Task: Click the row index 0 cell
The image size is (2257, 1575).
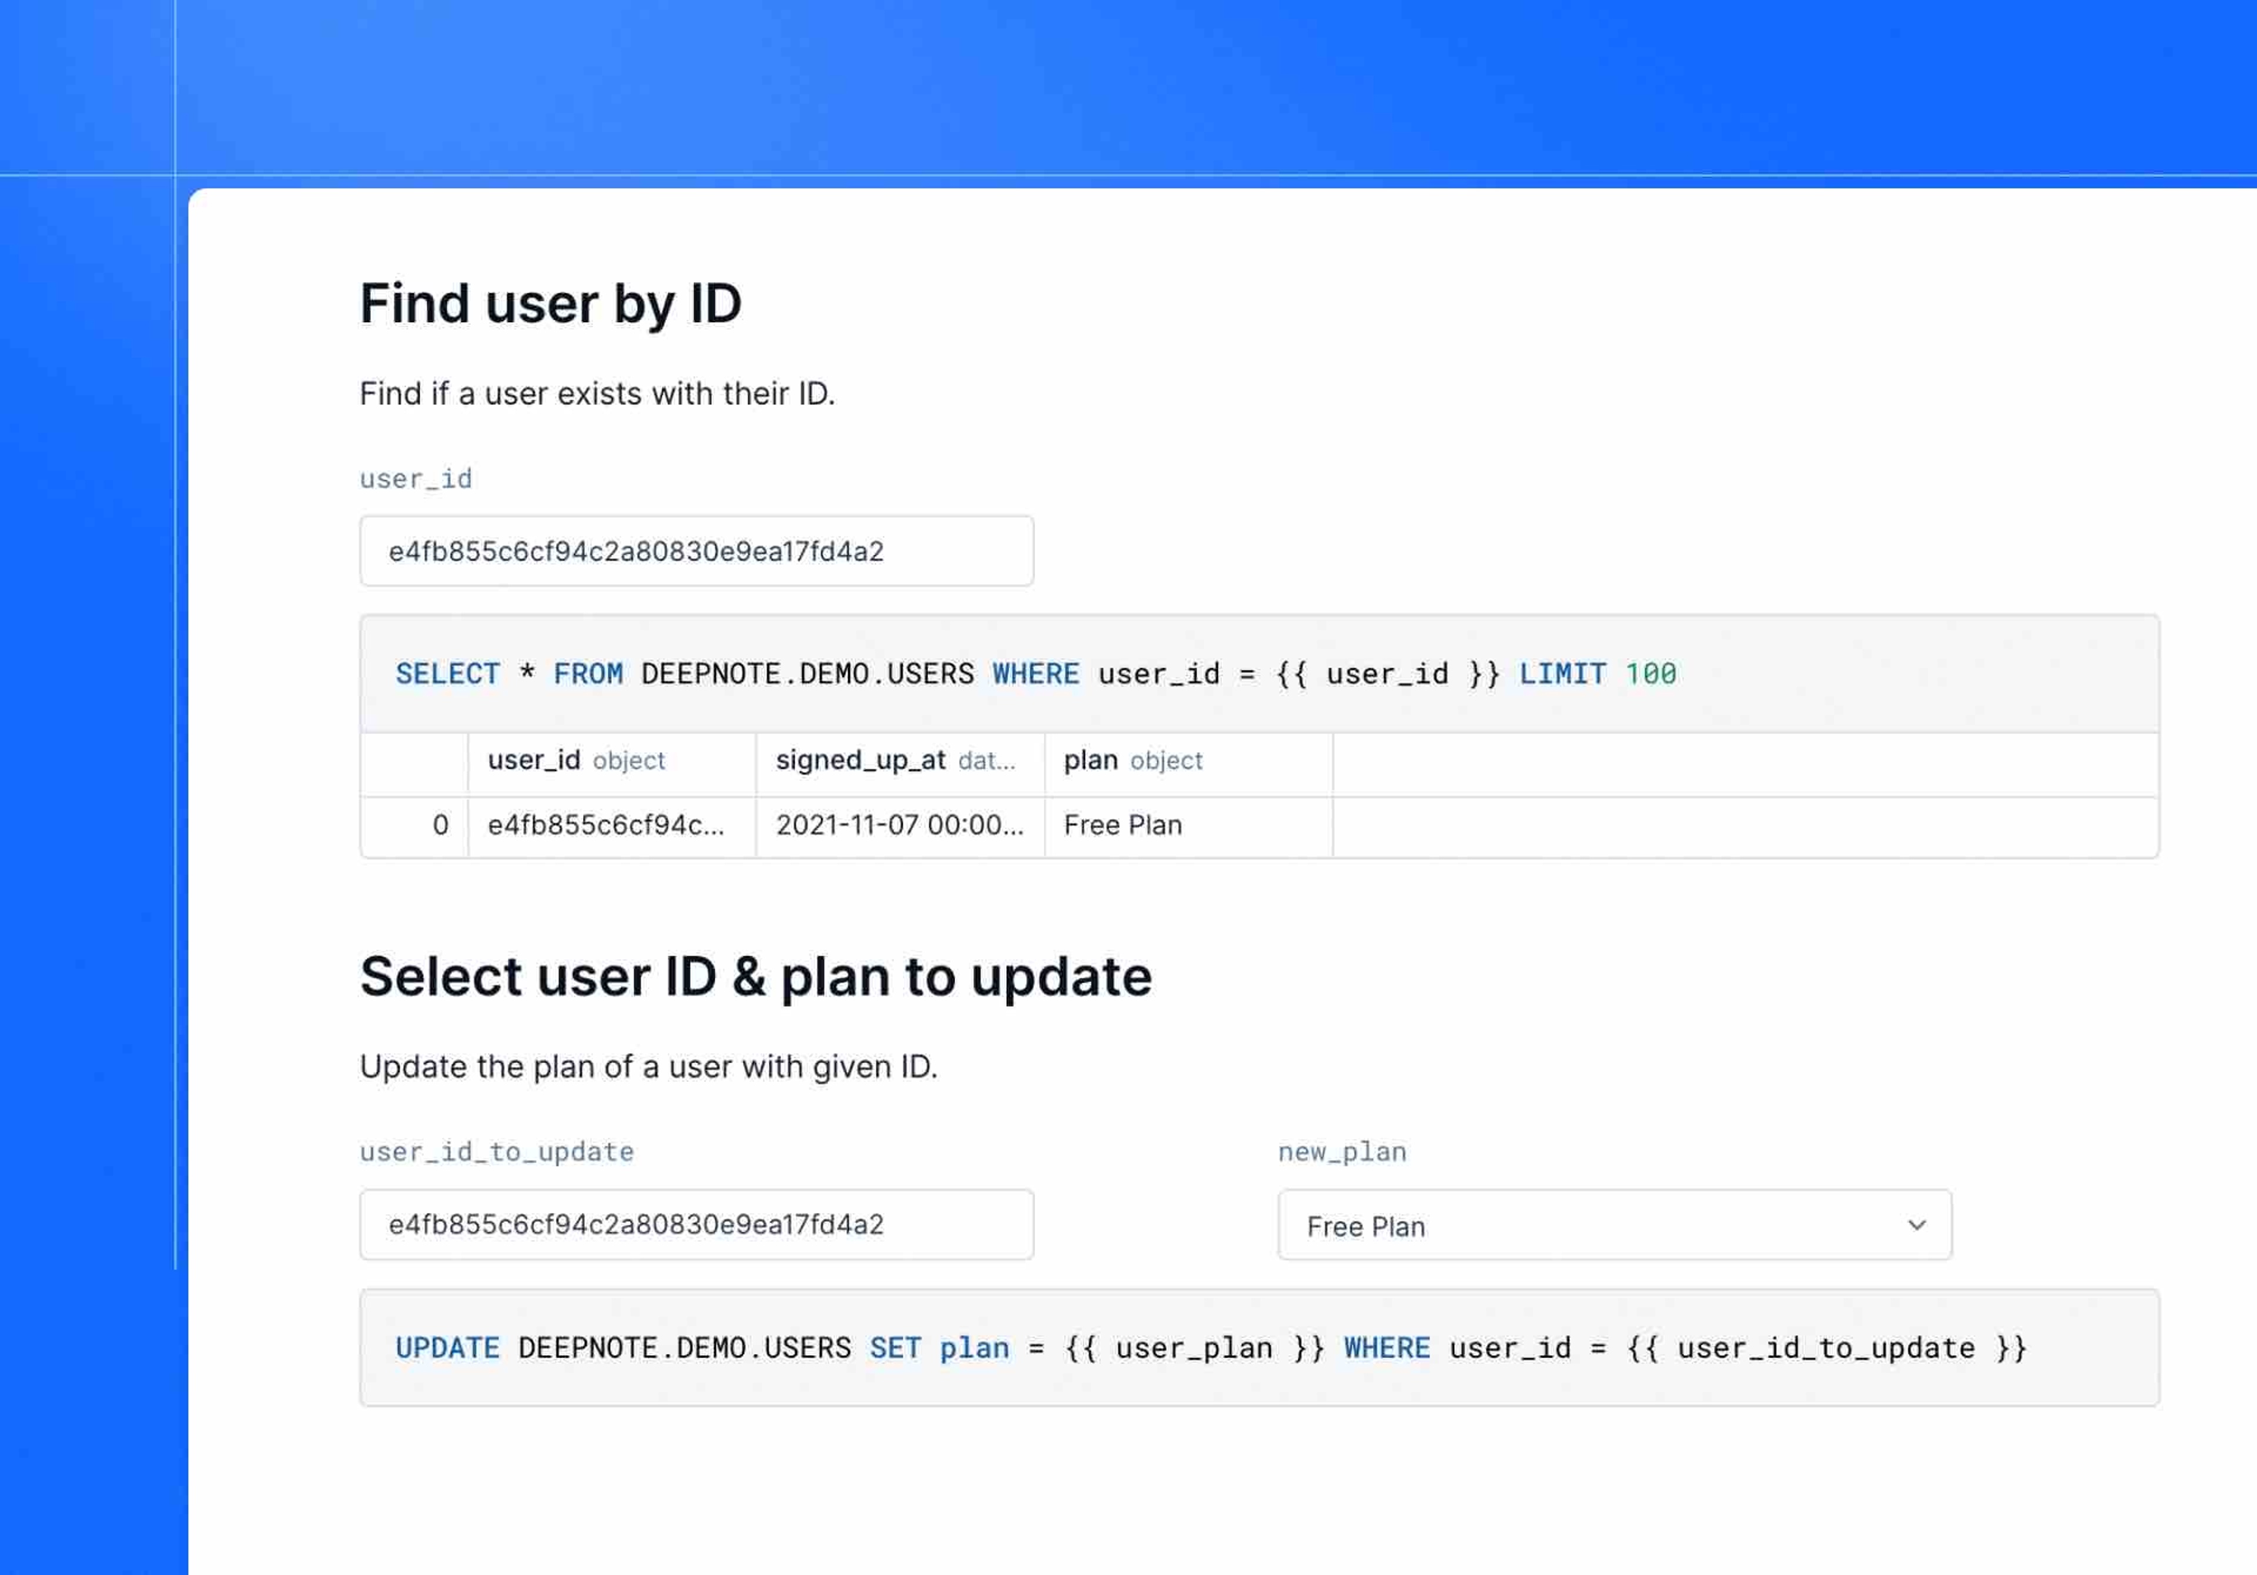Action: point(440,825)
